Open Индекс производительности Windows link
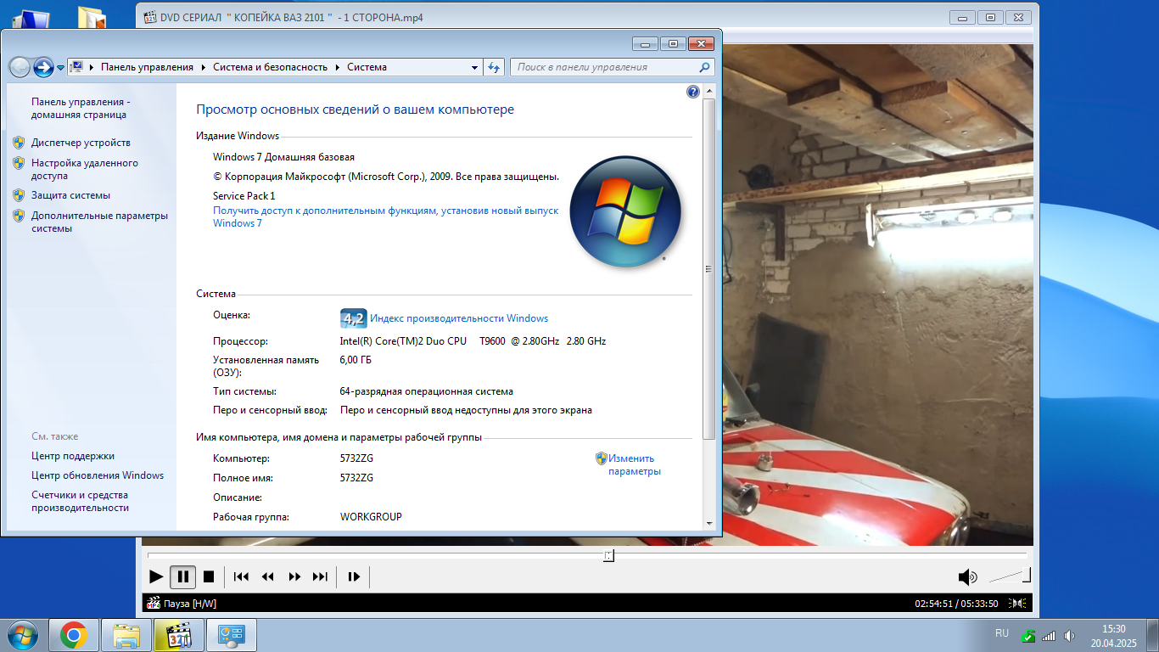 (458, 318)
